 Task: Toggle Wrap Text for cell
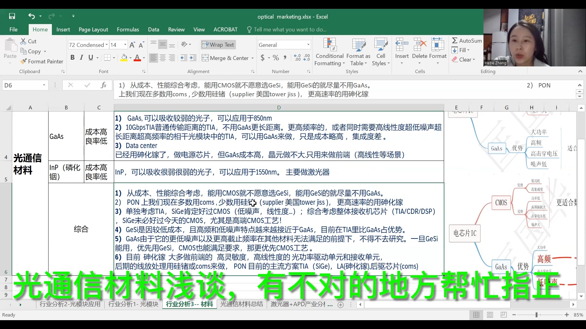(219, 45)
